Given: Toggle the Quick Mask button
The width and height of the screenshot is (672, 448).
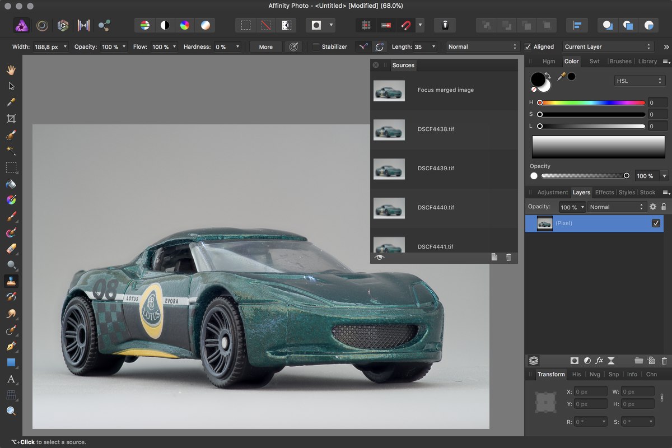Looking at the screenshot, I should point(317,25).
